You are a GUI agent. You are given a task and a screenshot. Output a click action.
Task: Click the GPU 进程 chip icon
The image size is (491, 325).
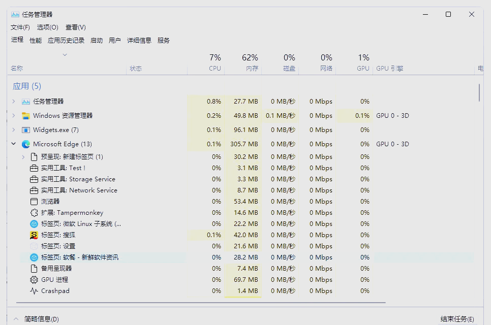click(34, 280)
